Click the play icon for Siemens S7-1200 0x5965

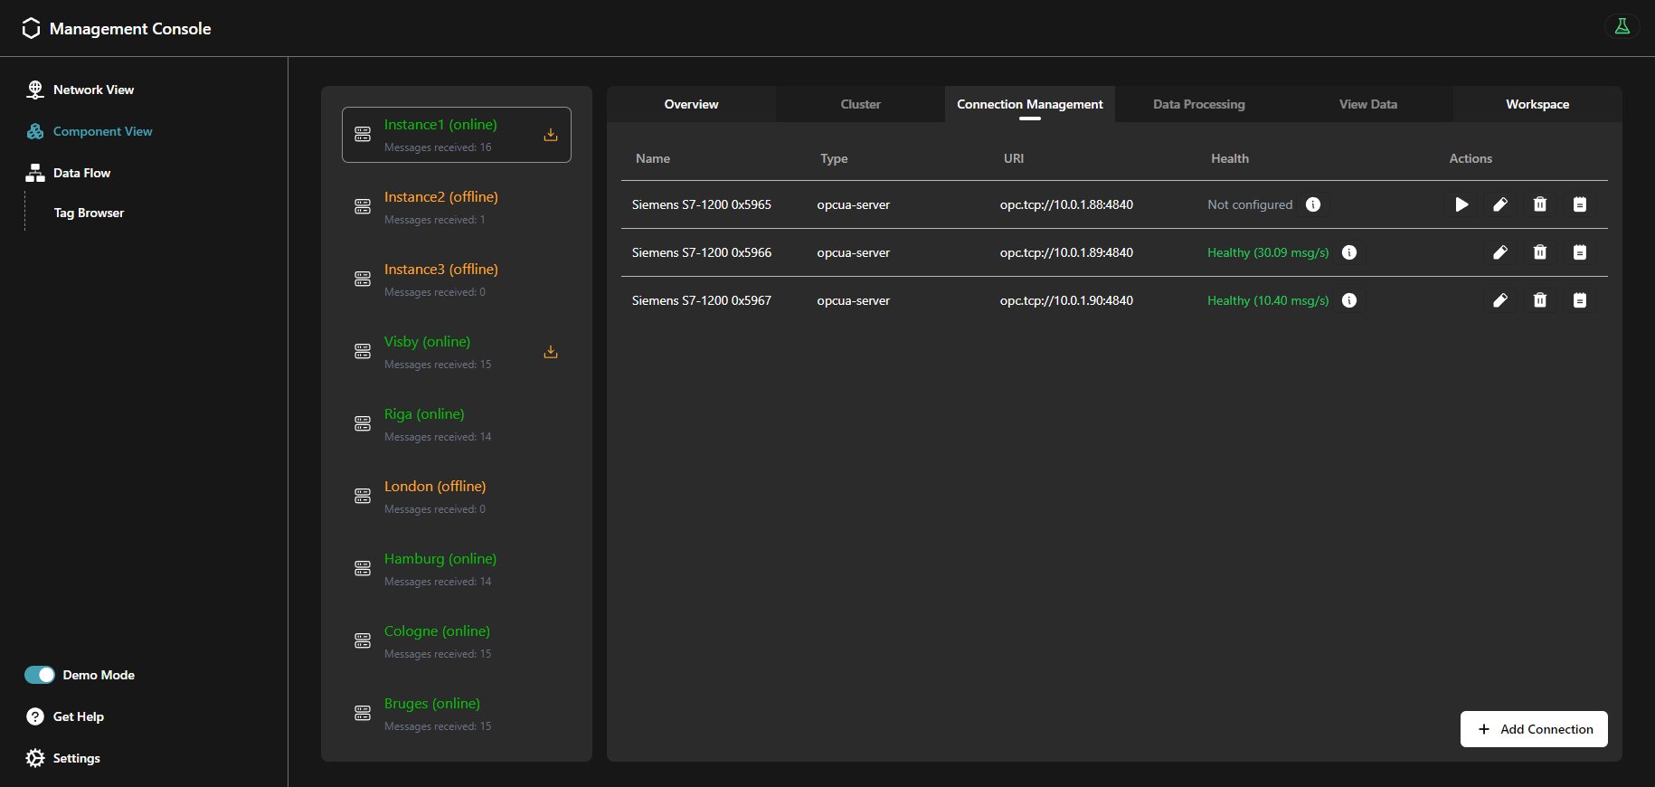click(x=1461, y=204)
